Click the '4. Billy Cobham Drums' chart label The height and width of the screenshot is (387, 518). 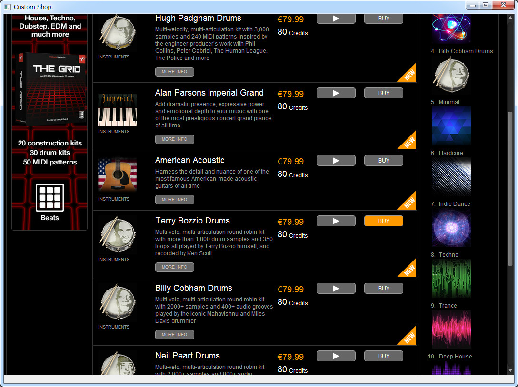pos(462,51)
